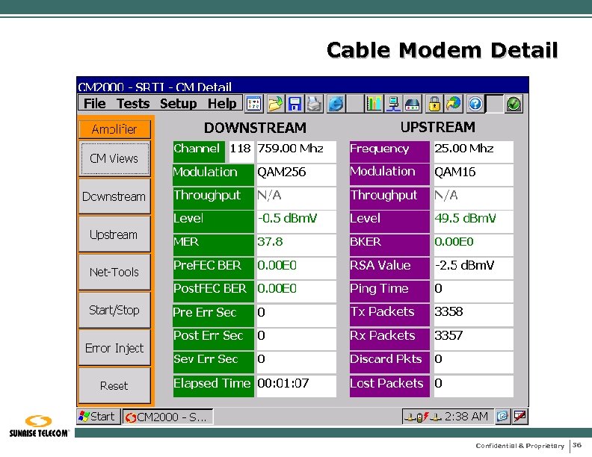Click the Start/Stop button
Image resolution: width=592 pixels, height=457 pixels.
click(x=115, y=310)
